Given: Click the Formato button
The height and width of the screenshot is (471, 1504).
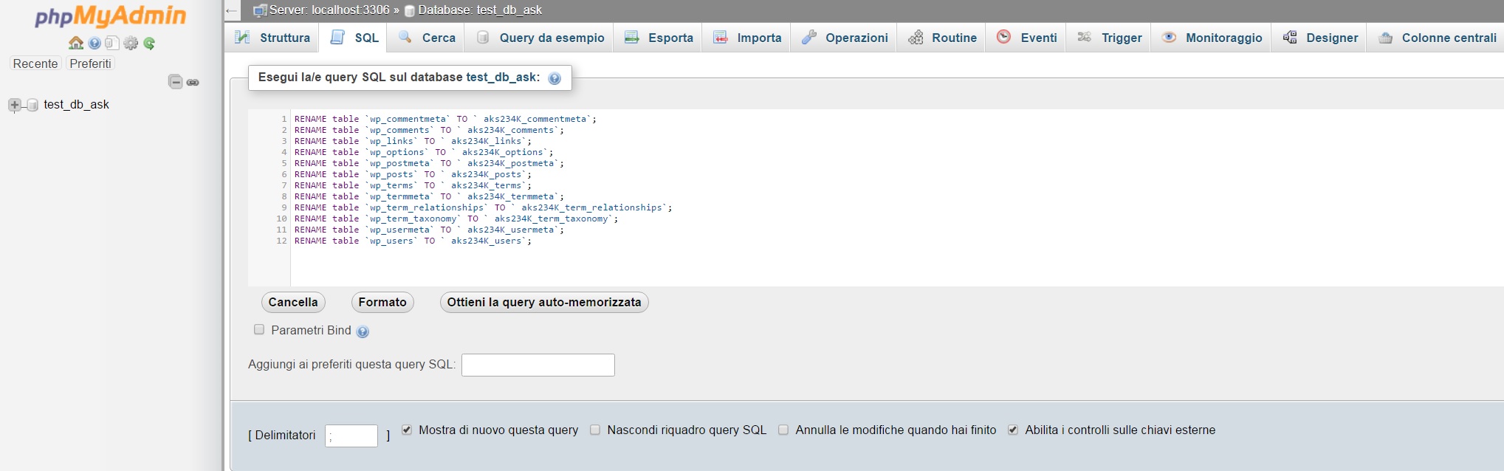Looking at the screenshot, I should click(382, 302).
